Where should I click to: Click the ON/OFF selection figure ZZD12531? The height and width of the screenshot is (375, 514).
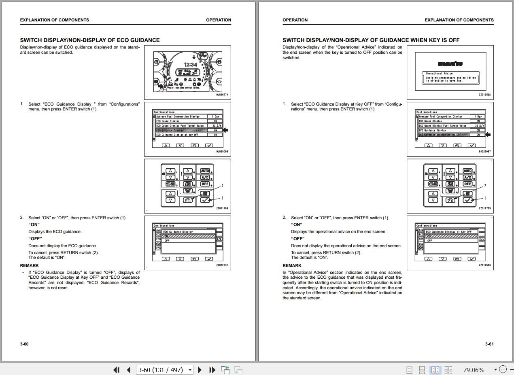point(187,243)
